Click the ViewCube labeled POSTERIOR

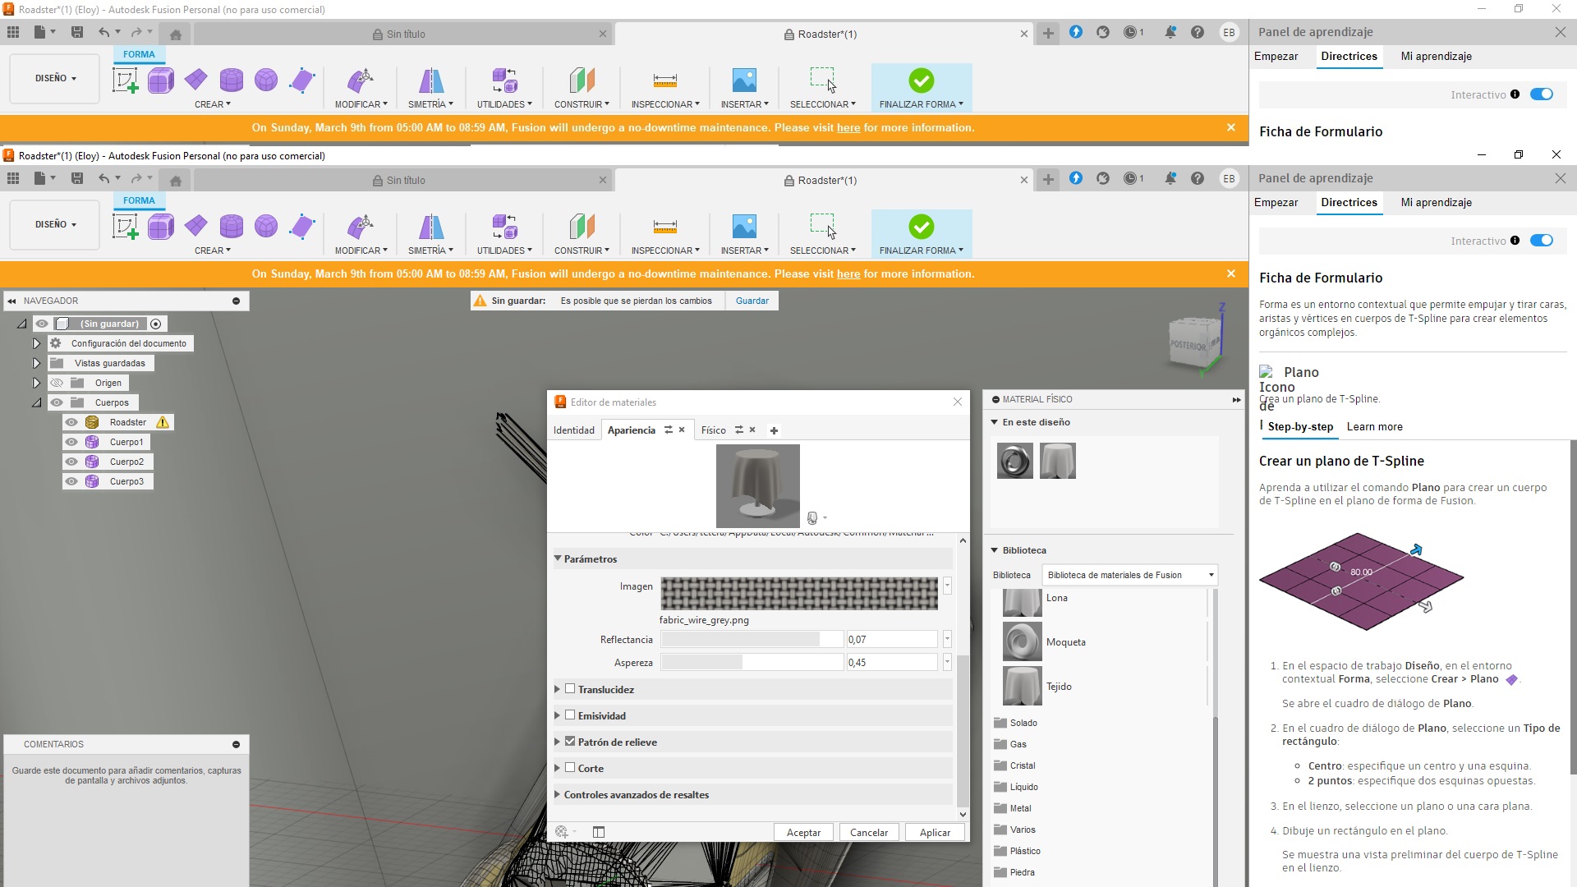1189,344
